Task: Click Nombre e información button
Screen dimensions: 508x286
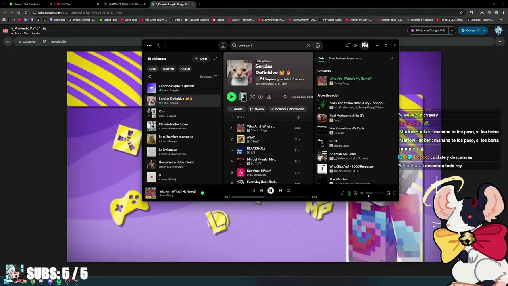Action: point(287,109)
